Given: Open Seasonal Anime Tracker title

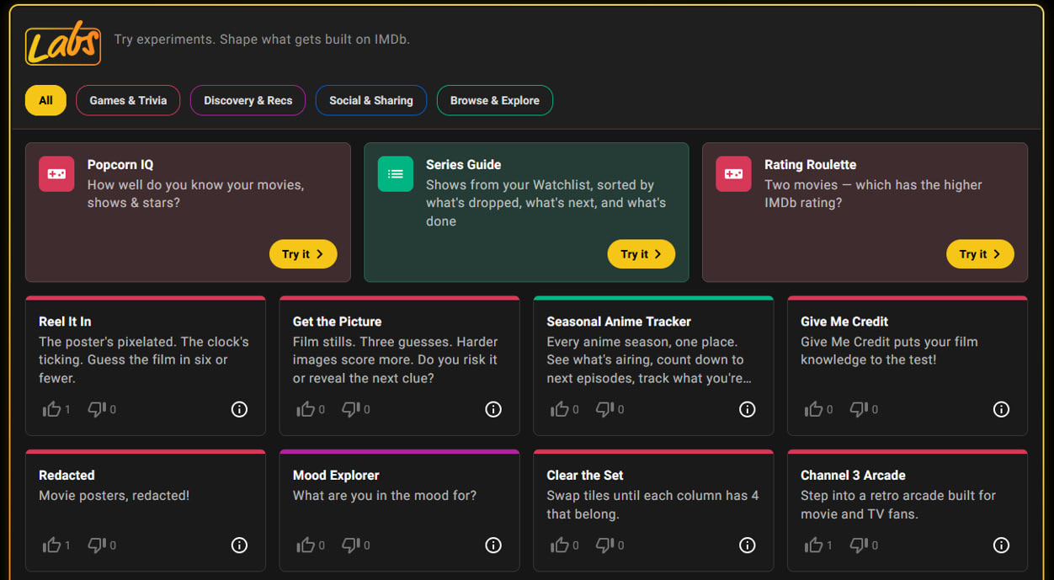Looking at the screenshot, I should tap(619, 322).
